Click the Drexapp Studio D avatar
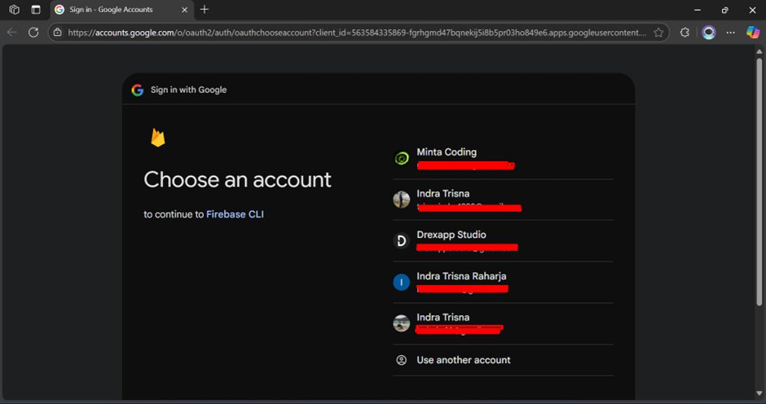This screenshot has width=766, height=404. (402, 241)
